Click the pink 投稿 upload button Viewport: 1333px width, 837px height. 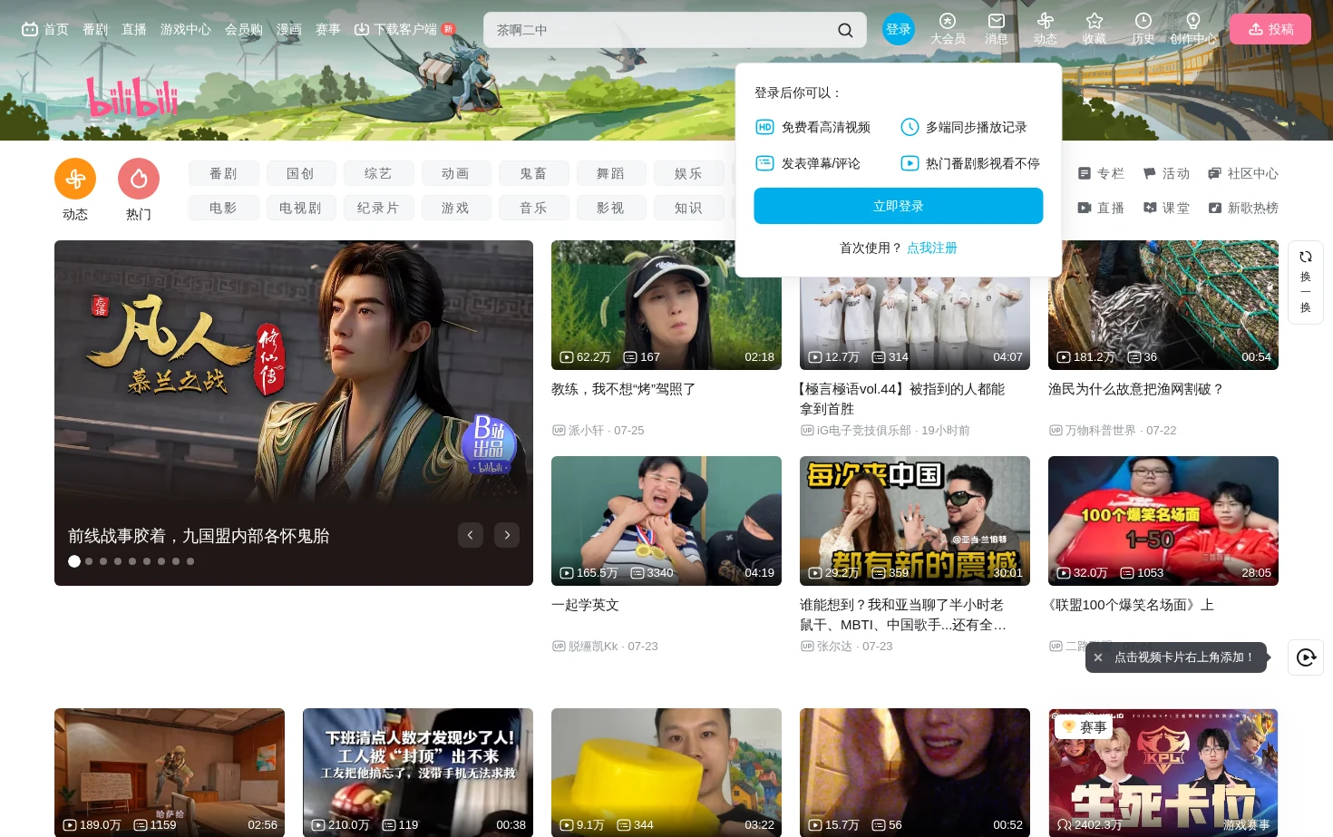click(1270, 29)
